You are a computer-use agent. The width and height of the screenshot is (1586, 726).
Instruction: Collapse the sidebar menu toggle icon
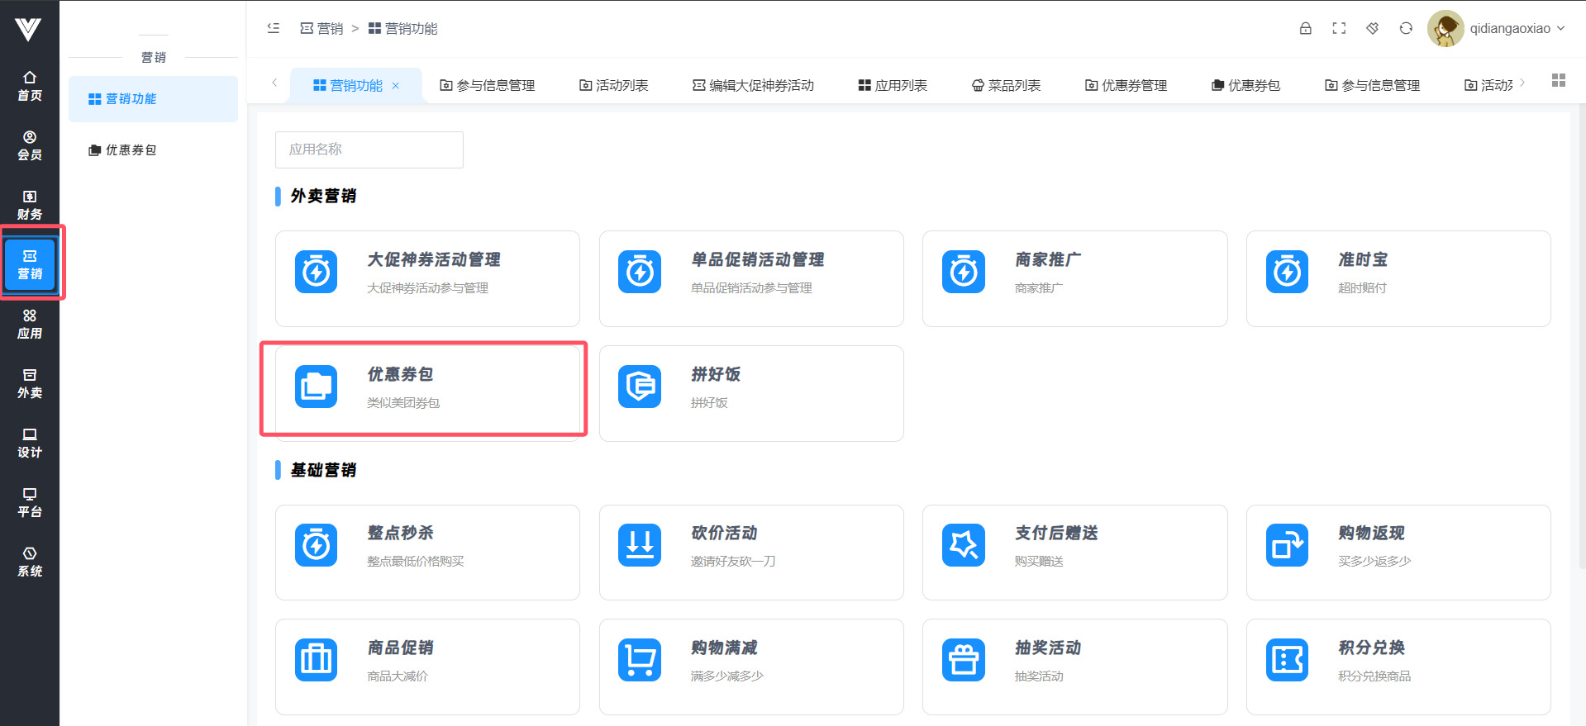tap(274, 28)
